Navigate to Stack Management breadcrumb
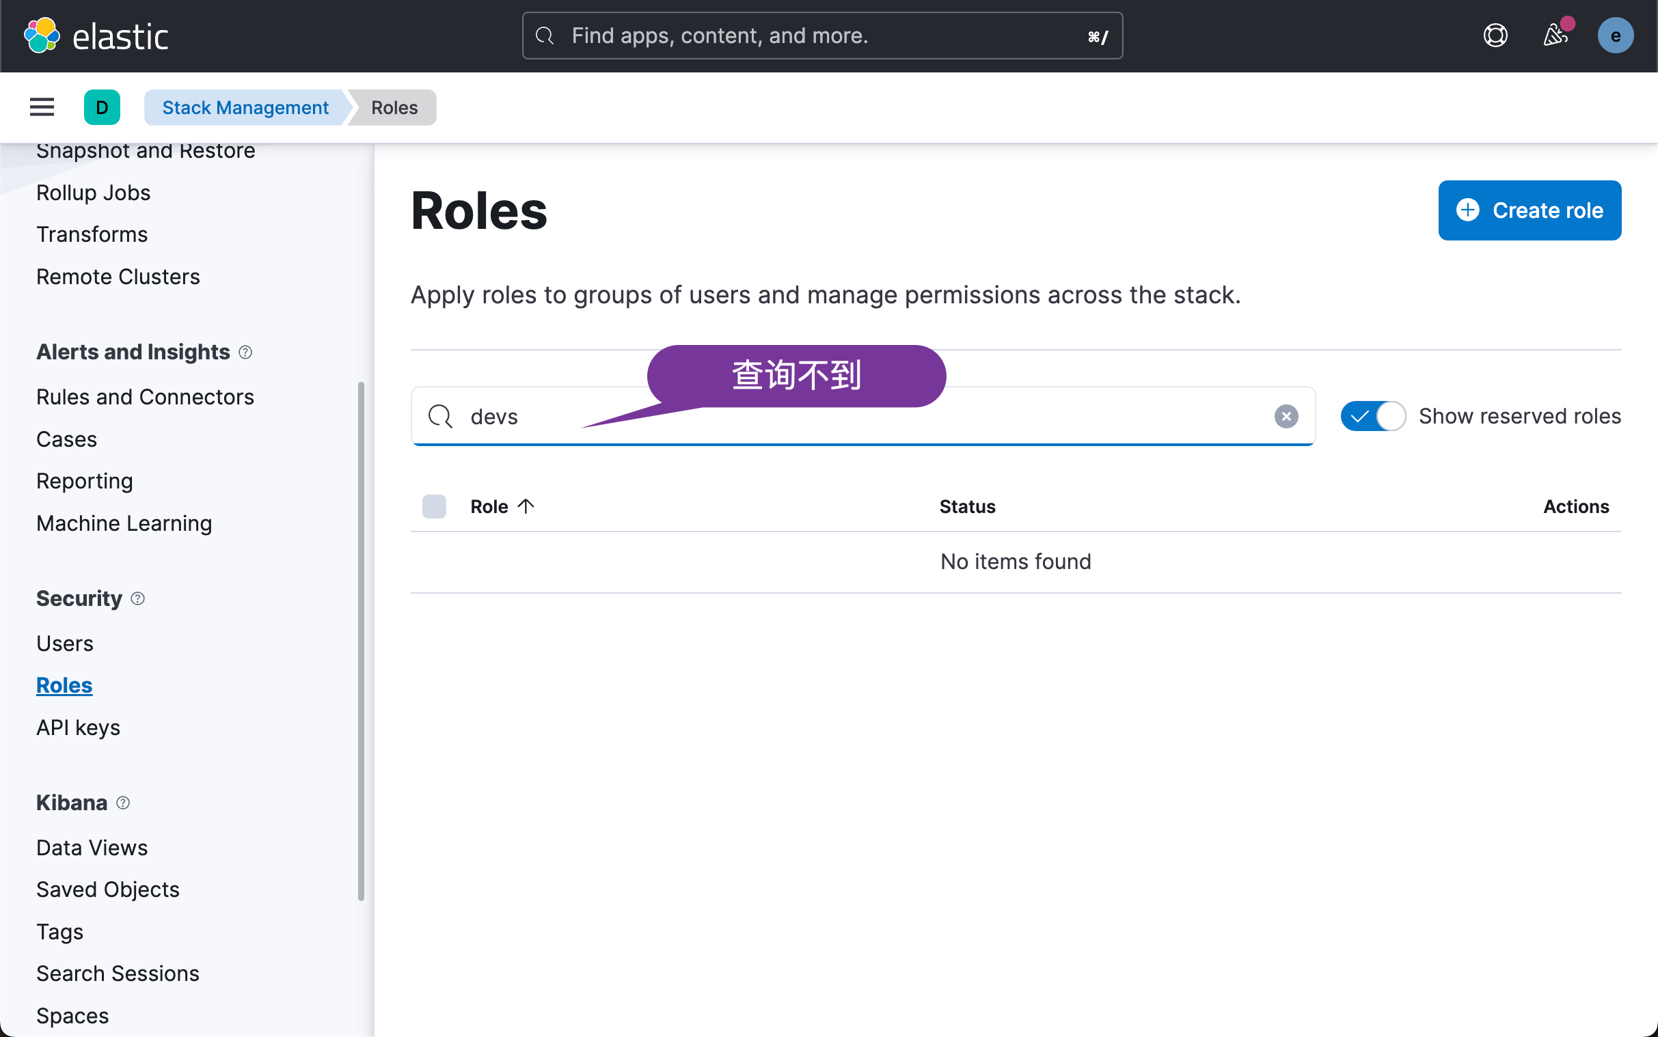This screenshot has height=1037, width=1658. coord(244,107)
